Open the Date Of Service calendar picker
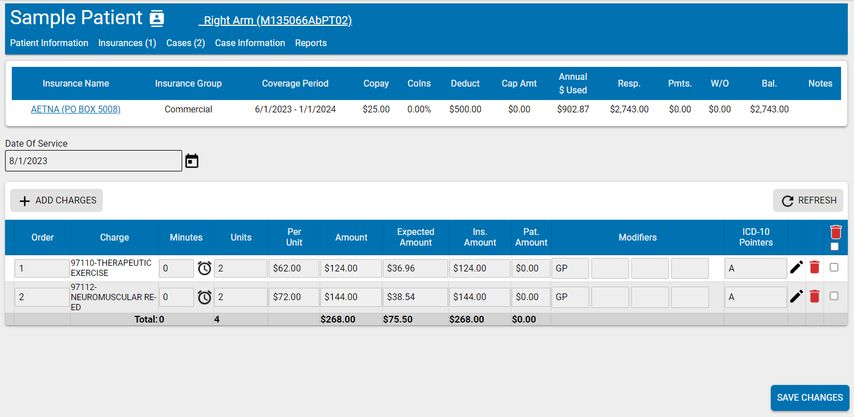 point(192,161)
